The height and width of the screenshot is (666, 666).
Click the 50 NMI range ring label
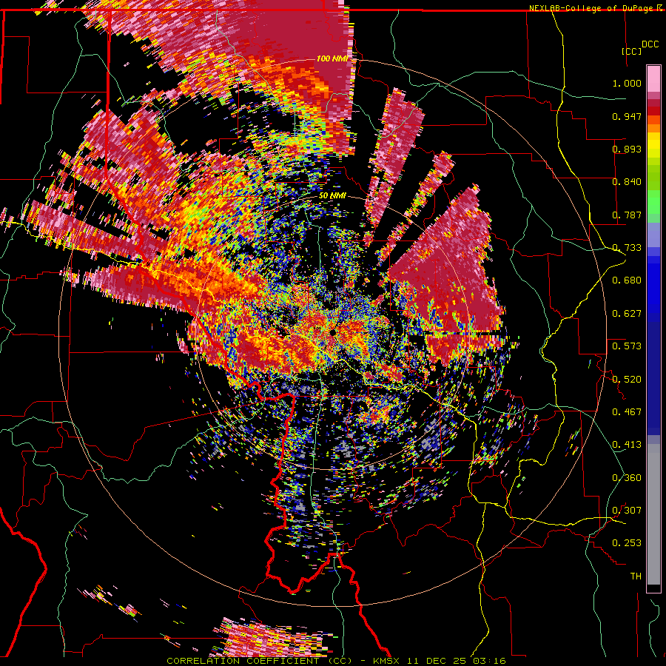[332, 196]
